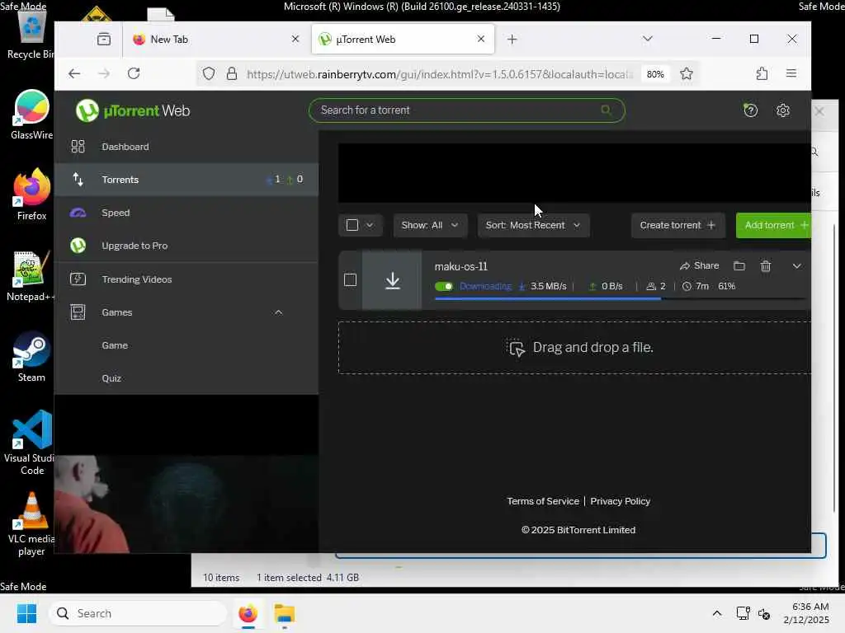Click the magnifier icon in torrent search
The height and width of the screenshot is (633, 845).
pos(607,110)
